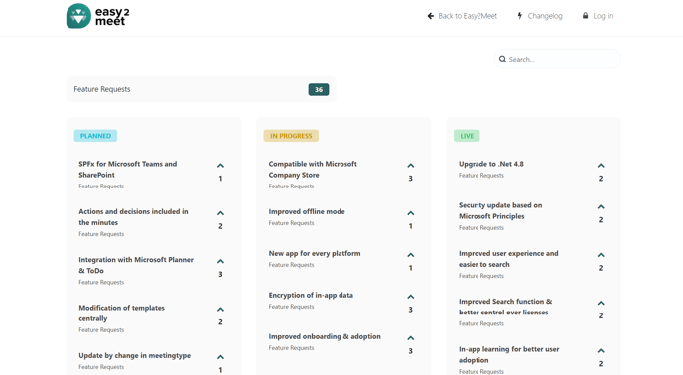This screenshot has height=375, width=683.
Task: Click Feature Requests tag under Encryption of in-app data
Action: (292, 307)
